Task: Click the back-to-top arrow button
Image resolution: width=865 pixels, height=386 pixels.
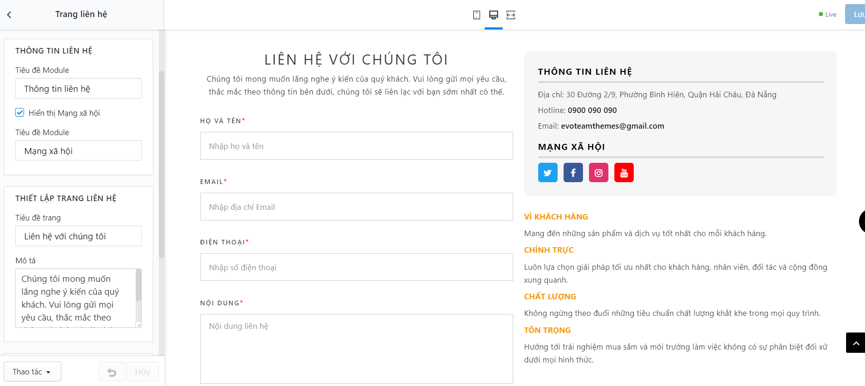Action: point(855,343)
